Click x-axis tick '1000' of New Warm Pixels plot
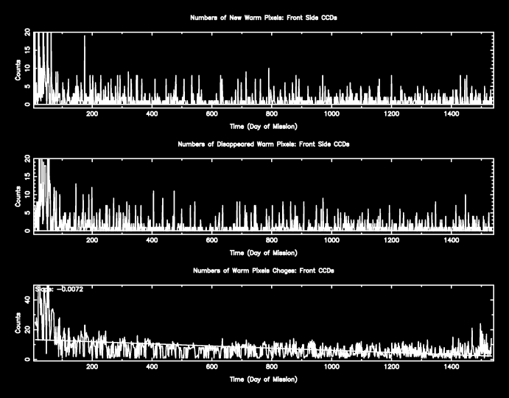This screenshot has height=398, width=509. tap(331, 114)
